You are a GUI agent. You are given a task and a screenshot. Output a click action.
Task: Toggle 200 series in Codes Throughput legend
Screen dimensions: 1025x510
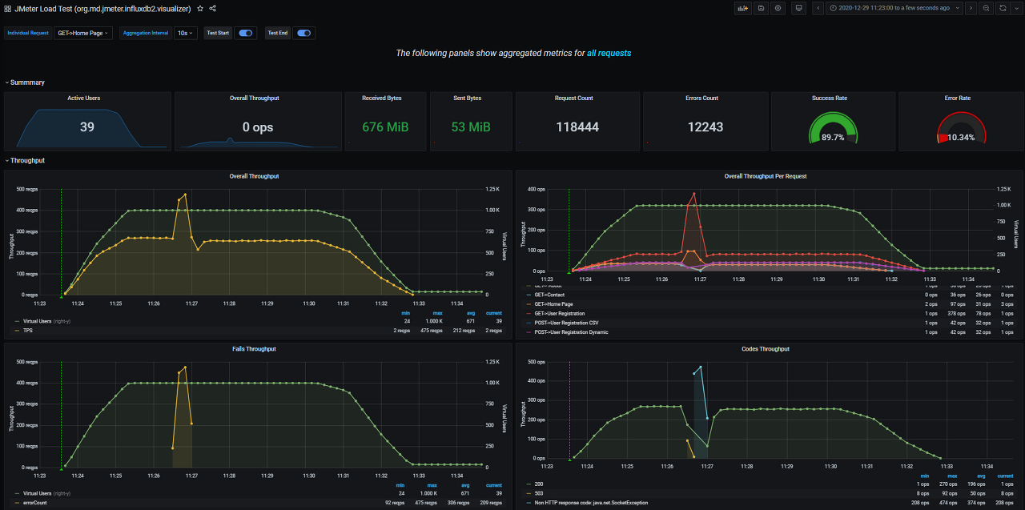(537, 484)
